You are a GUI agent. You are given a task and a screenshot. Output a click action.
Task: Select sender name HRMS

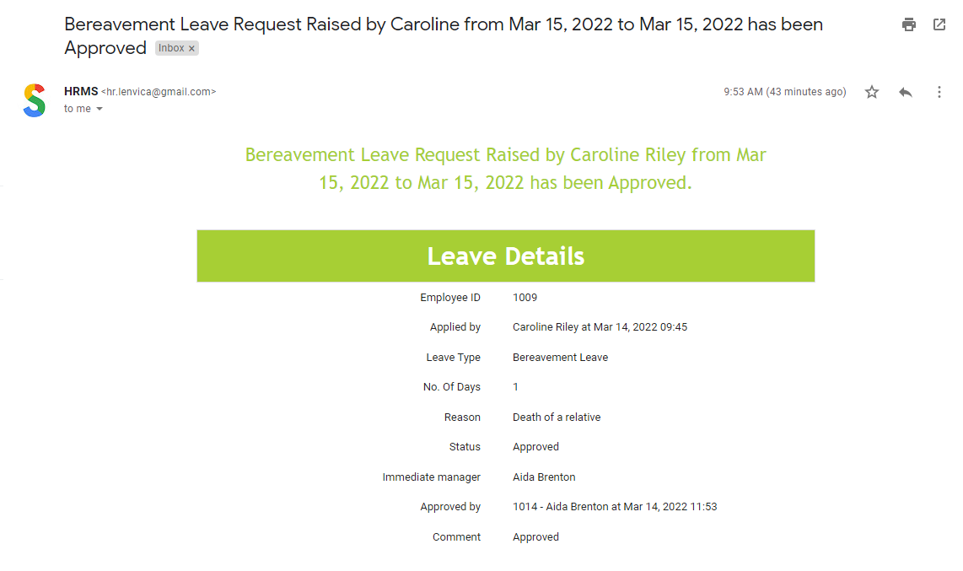81,91
